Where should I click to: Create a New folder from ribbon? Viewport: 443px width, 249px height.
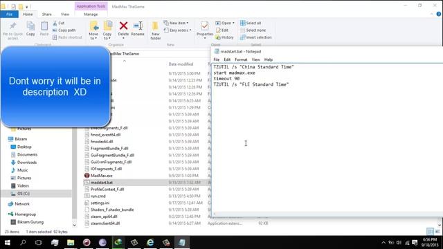[x=155, y=30]
